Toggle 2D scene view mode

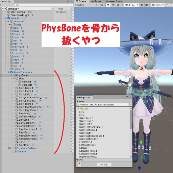tap(102, 5)
